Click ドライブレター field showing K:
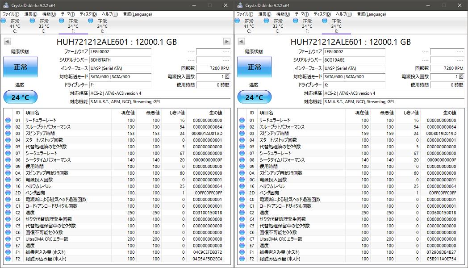This screenshot has width=468, height=268. (354, 85)
